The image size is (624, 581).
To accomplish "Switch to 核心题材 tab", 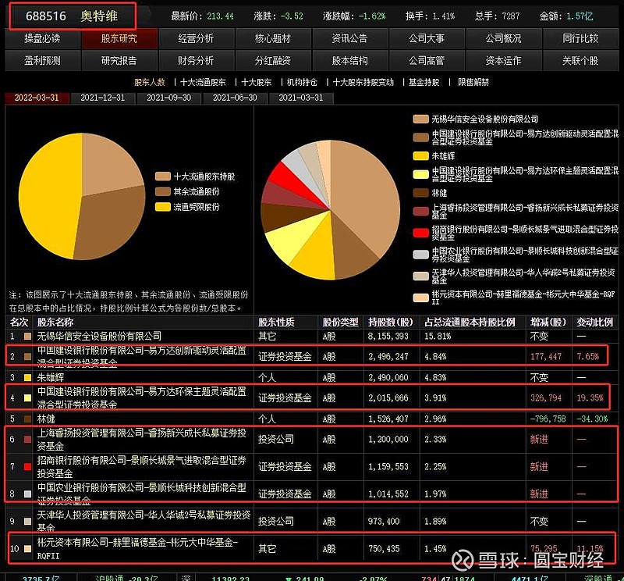I will (273, 38).
